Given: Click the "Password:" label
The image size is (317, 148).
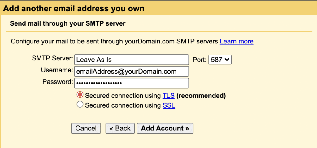Looking at the screenshot, I should pyautogui.click(x=58, y=82).
